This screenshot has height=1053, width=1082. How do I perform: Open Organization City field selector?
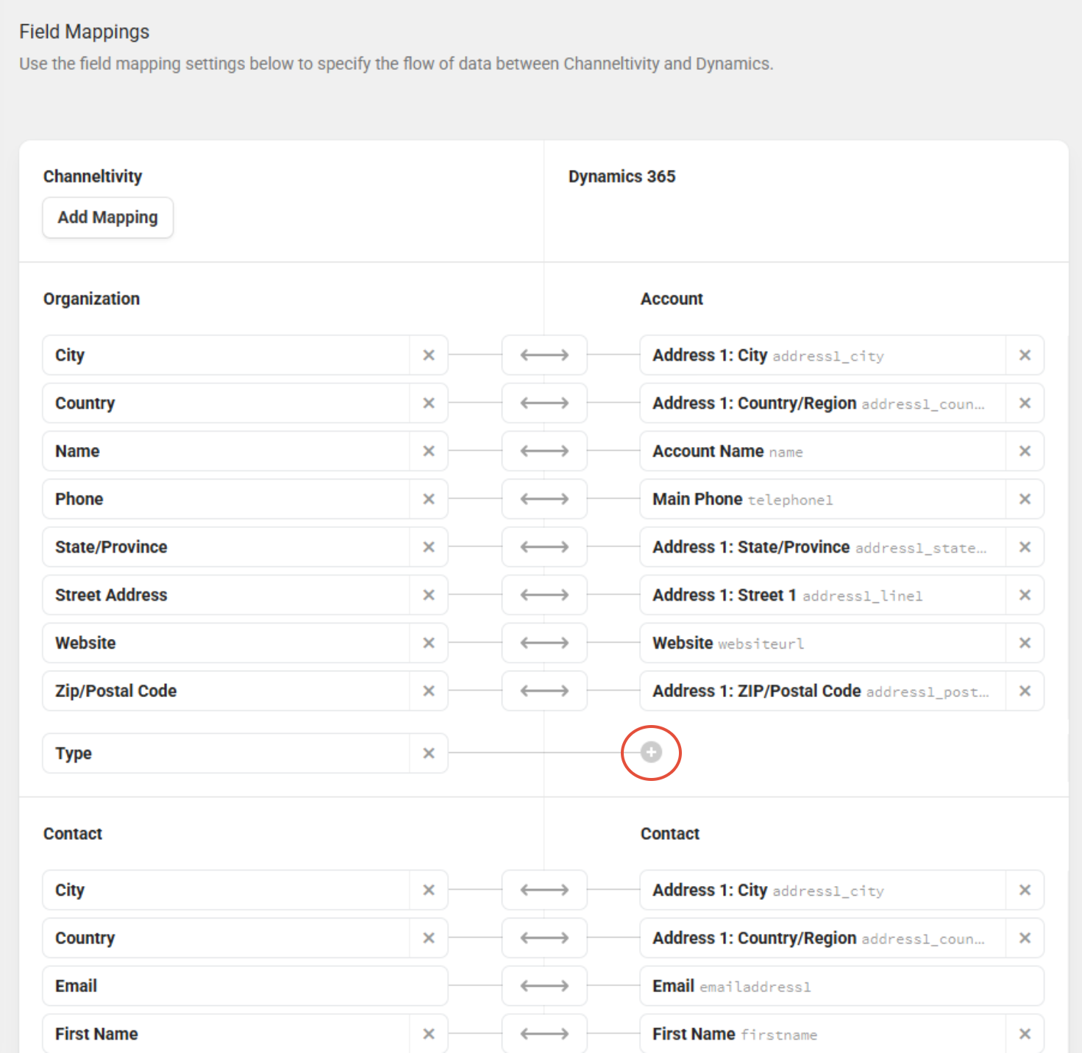tap(227, 355)
